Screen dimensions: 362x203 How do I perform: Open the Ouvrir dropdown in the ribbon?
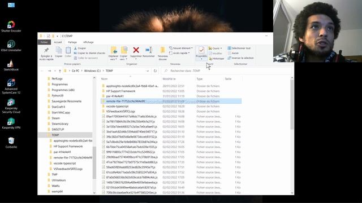[215, 48]
